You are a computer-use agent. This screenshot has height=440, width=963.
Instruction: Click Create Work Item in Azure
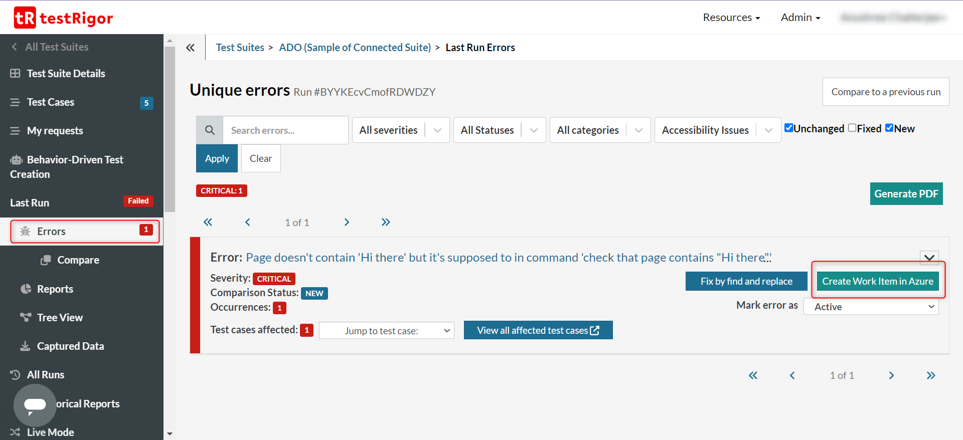click(877, 281)
